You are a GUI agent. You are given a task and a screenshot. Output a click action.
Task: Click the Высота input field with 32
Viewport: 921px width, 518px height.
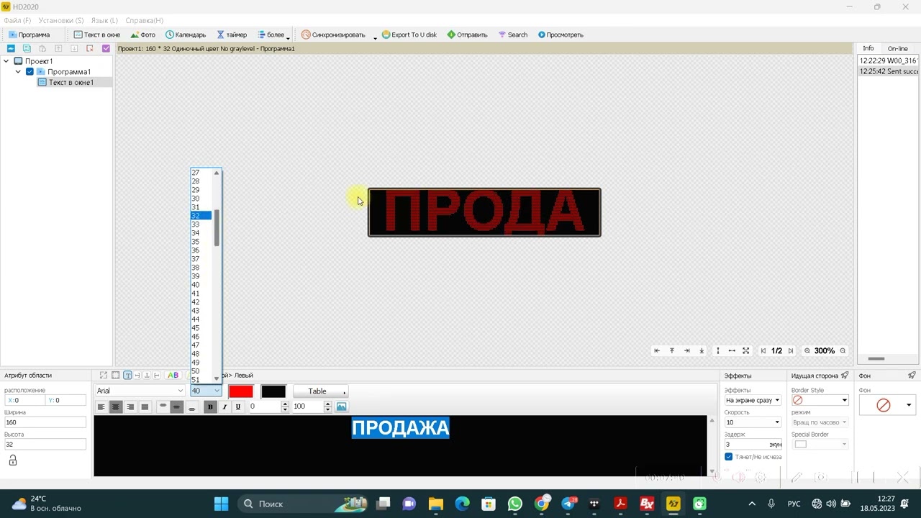[x=45, y=445]
